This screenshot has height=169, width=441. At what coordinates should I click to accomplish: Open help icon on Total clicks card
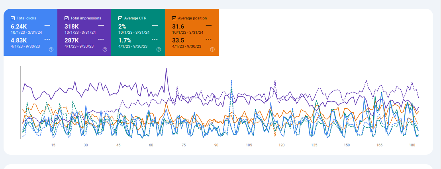[x=51, y=49]
